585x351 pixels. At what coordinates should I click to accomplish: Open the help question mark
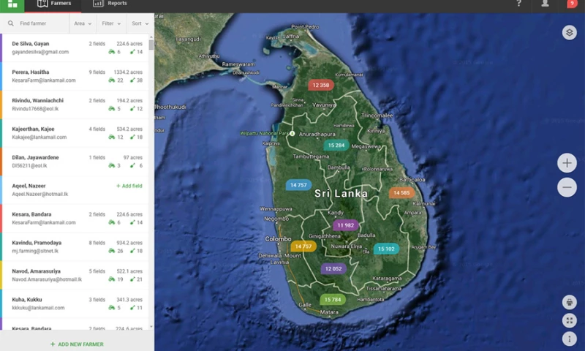pyautogui.click(x=519, y=4)
